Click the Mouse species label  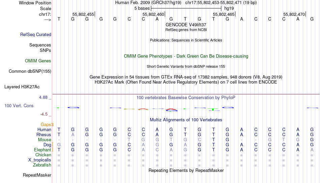pyautogui.click(x=44, y=140)
